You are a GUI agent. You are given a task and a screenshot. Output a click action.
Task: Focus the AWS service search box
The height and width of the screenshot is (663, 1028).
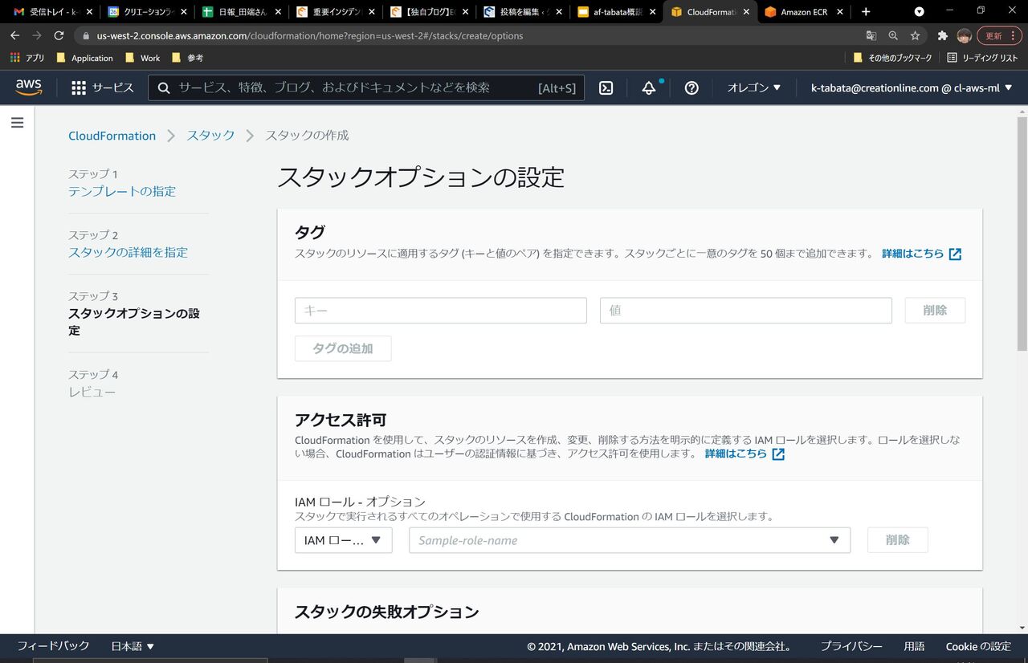pos(366,87)
